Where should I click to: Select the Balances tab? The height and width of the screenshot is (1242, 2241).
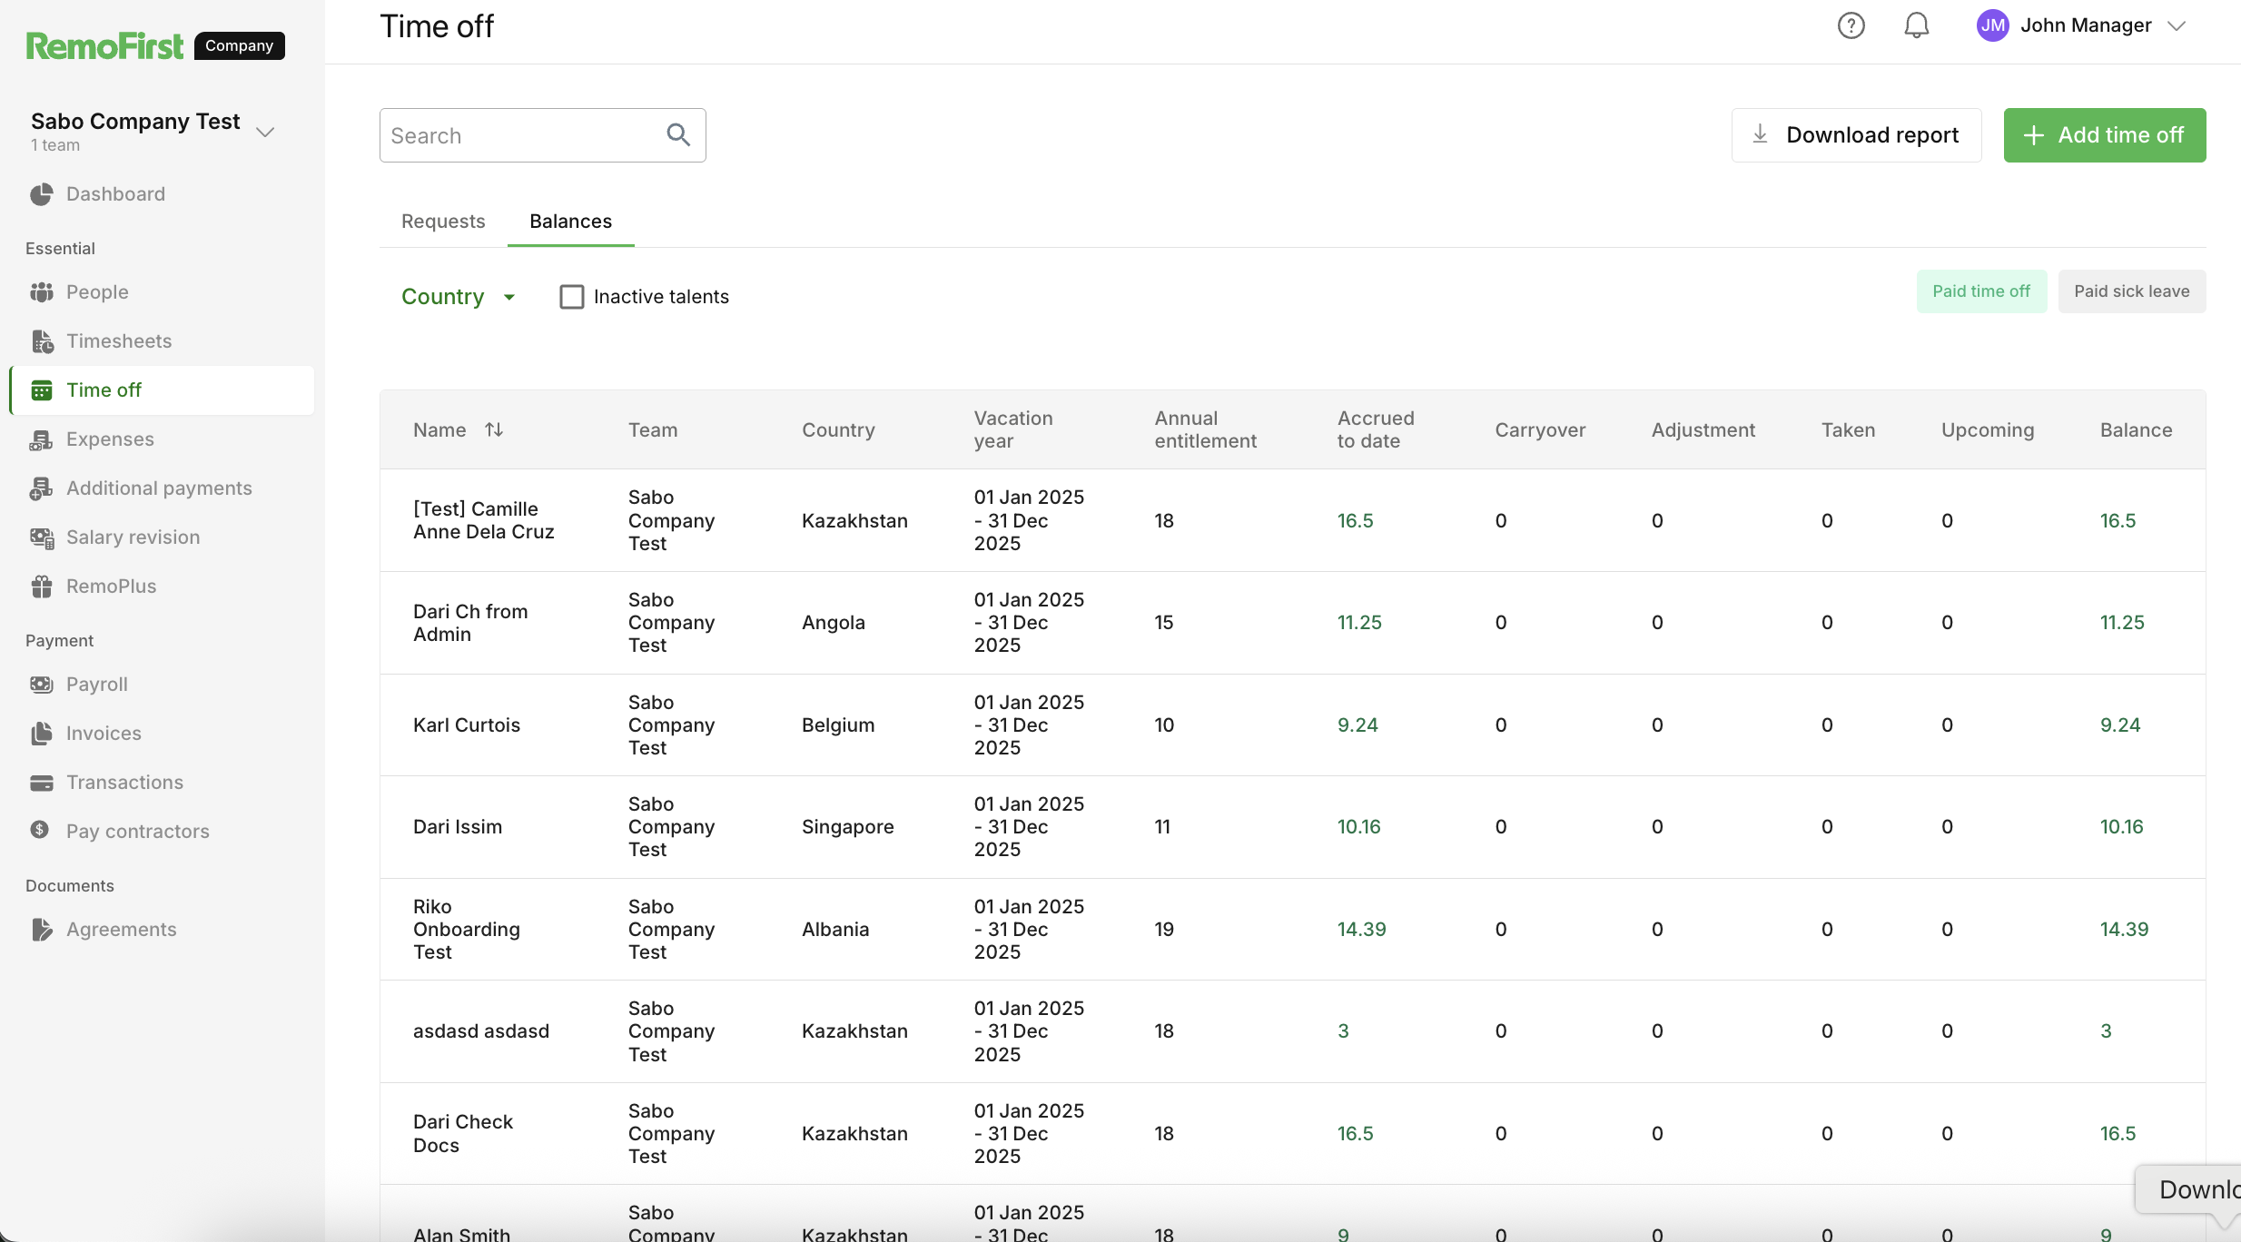(570, 222)
